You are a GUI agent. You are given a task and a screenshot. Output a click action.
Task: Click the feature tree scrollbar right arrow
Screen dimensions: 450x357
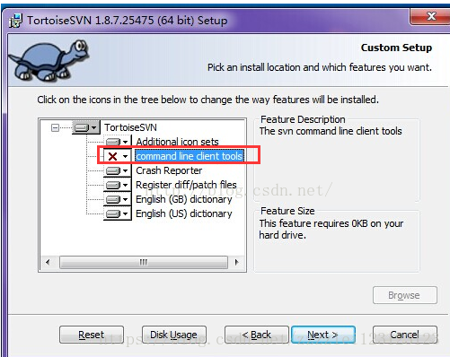pos(237,263)
